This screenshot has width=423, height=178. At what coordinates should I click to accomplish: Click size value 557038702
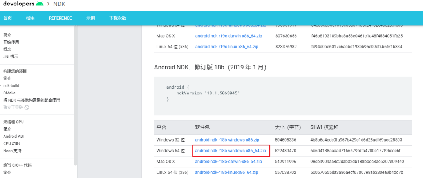coord(286,173)
